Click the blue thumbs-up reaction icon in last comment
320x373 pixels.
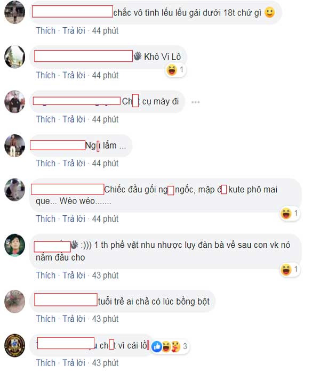pos(157,346)
